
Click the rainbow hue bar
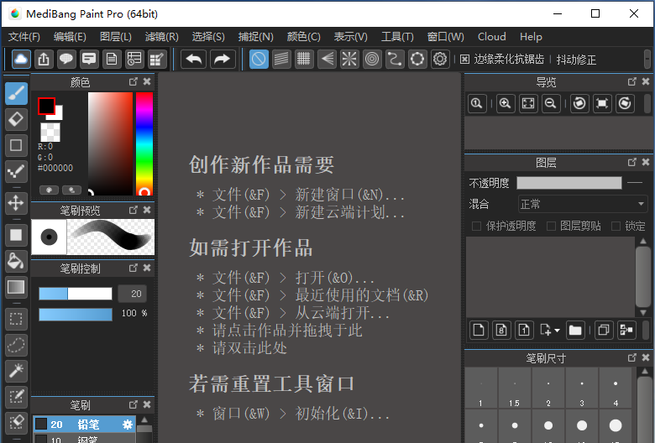click(x=144, y=143)
